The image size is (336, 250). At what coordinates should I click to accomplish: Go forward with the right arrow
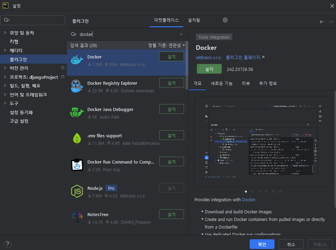(x=330, y=22)
